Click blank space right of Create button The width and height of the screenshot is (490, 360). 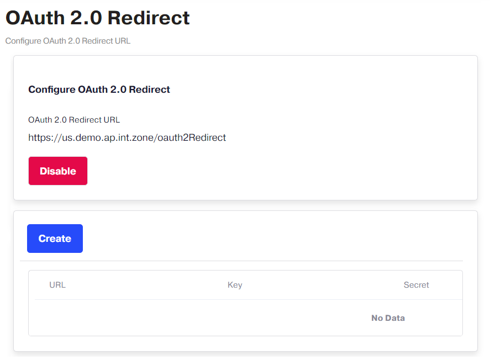click(272, 238)
